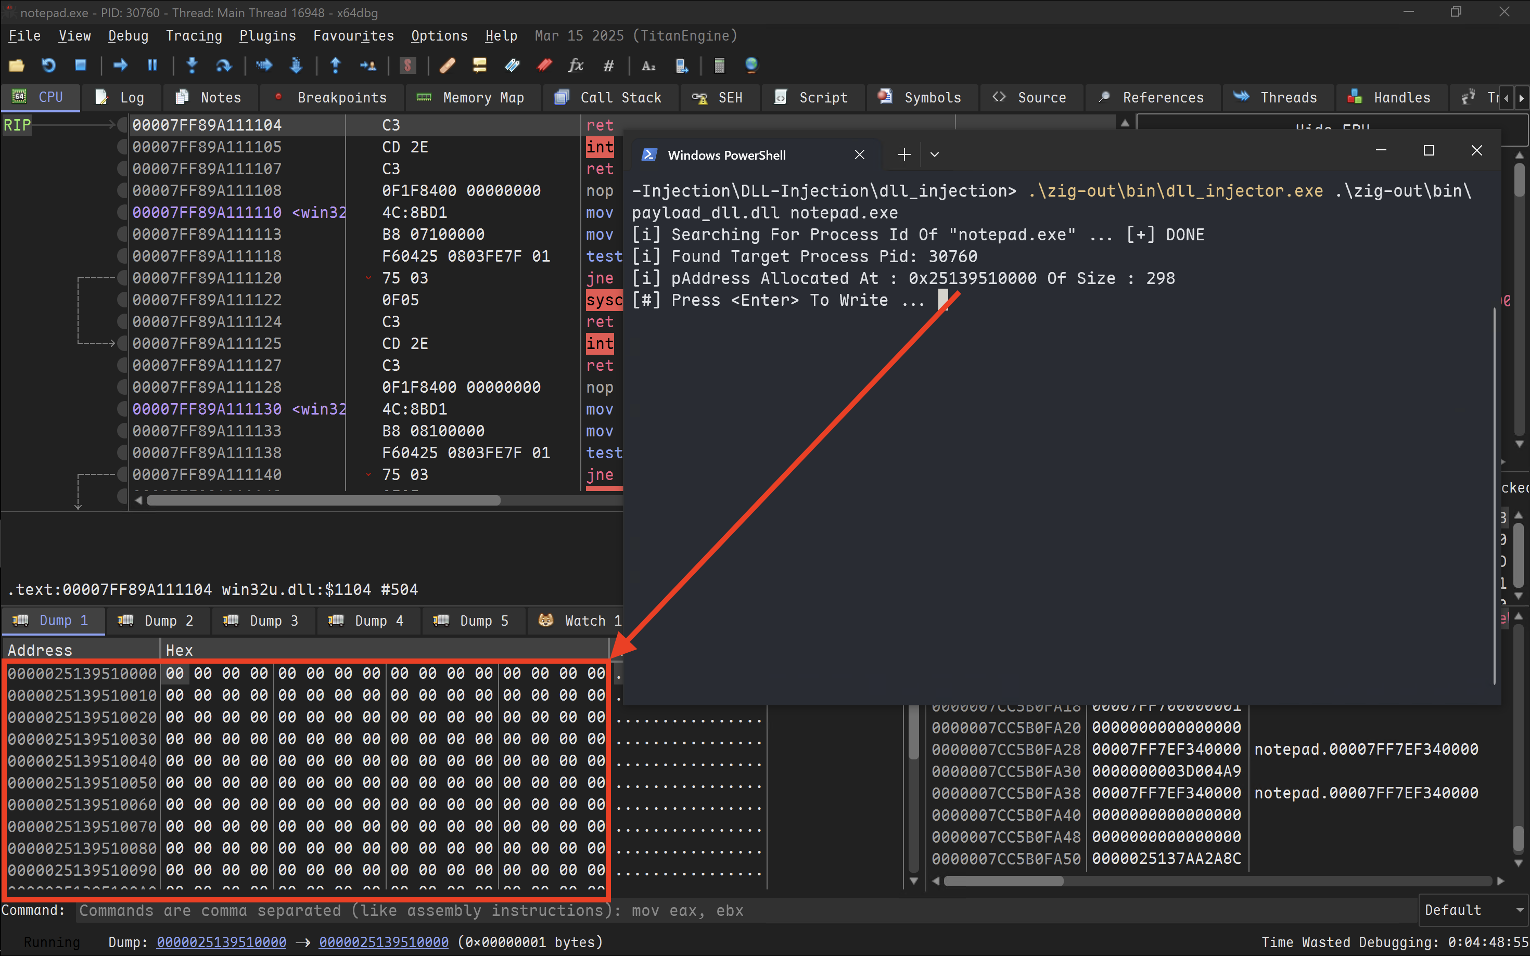This screenshot has width=1530, height=956.
Task: Click the globe icon to check updates
Action: pos(751,65)
